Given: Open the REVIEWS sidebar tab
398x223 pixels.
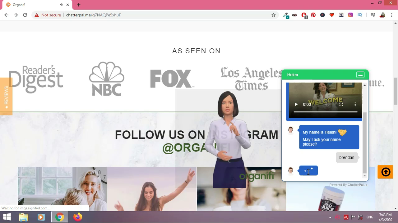Looking at the screenshot, I should 6,96.
